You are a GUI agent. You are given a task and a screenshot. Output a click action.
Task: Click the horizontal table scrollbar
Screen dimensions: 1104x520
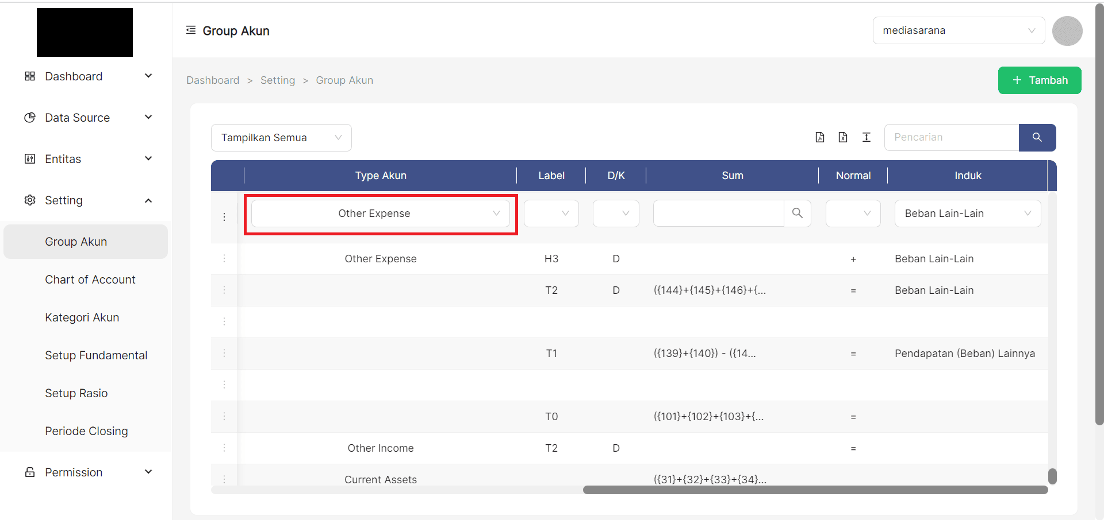click(815, 490)
